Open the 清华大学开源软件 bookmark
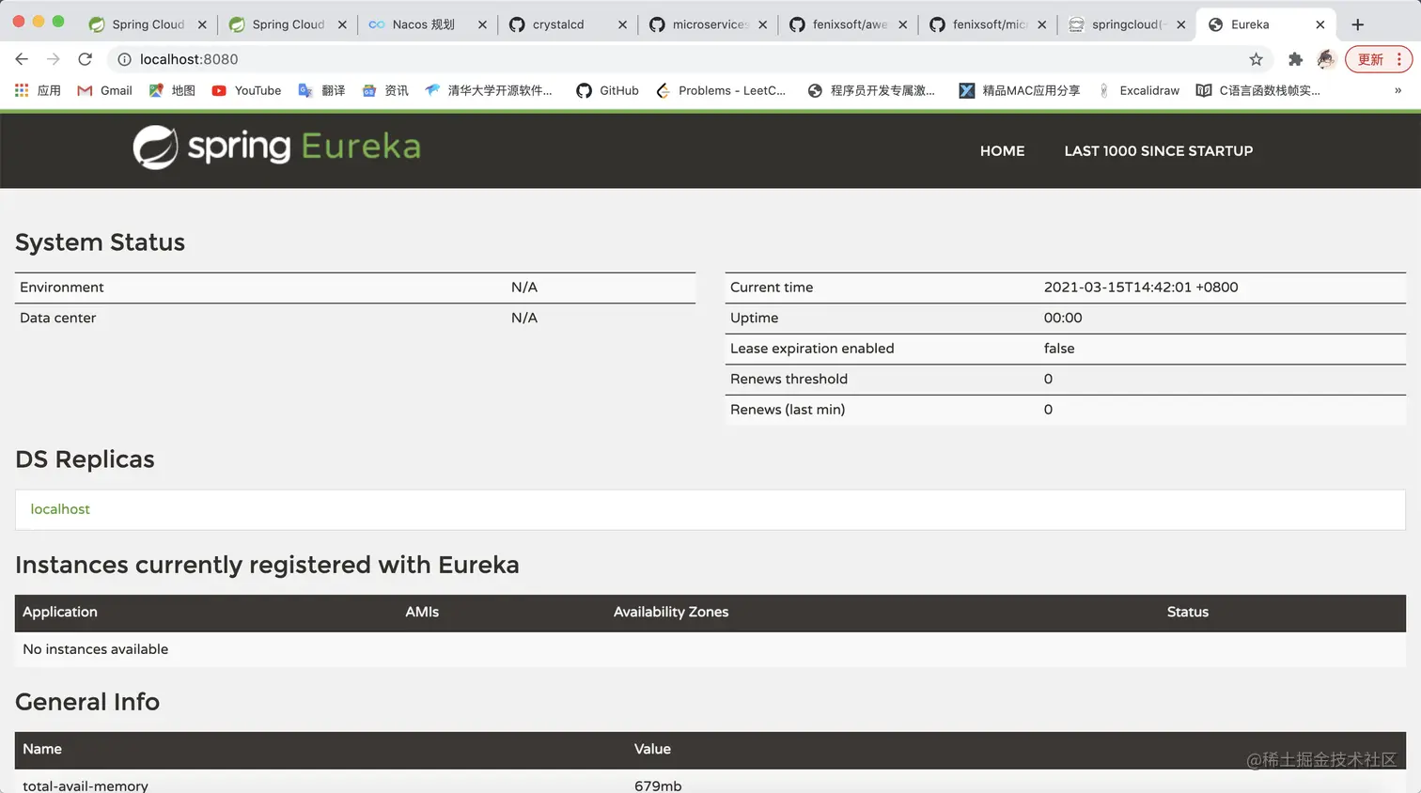The width and height of the screenshot is (1421, 793). pos(489,90)
